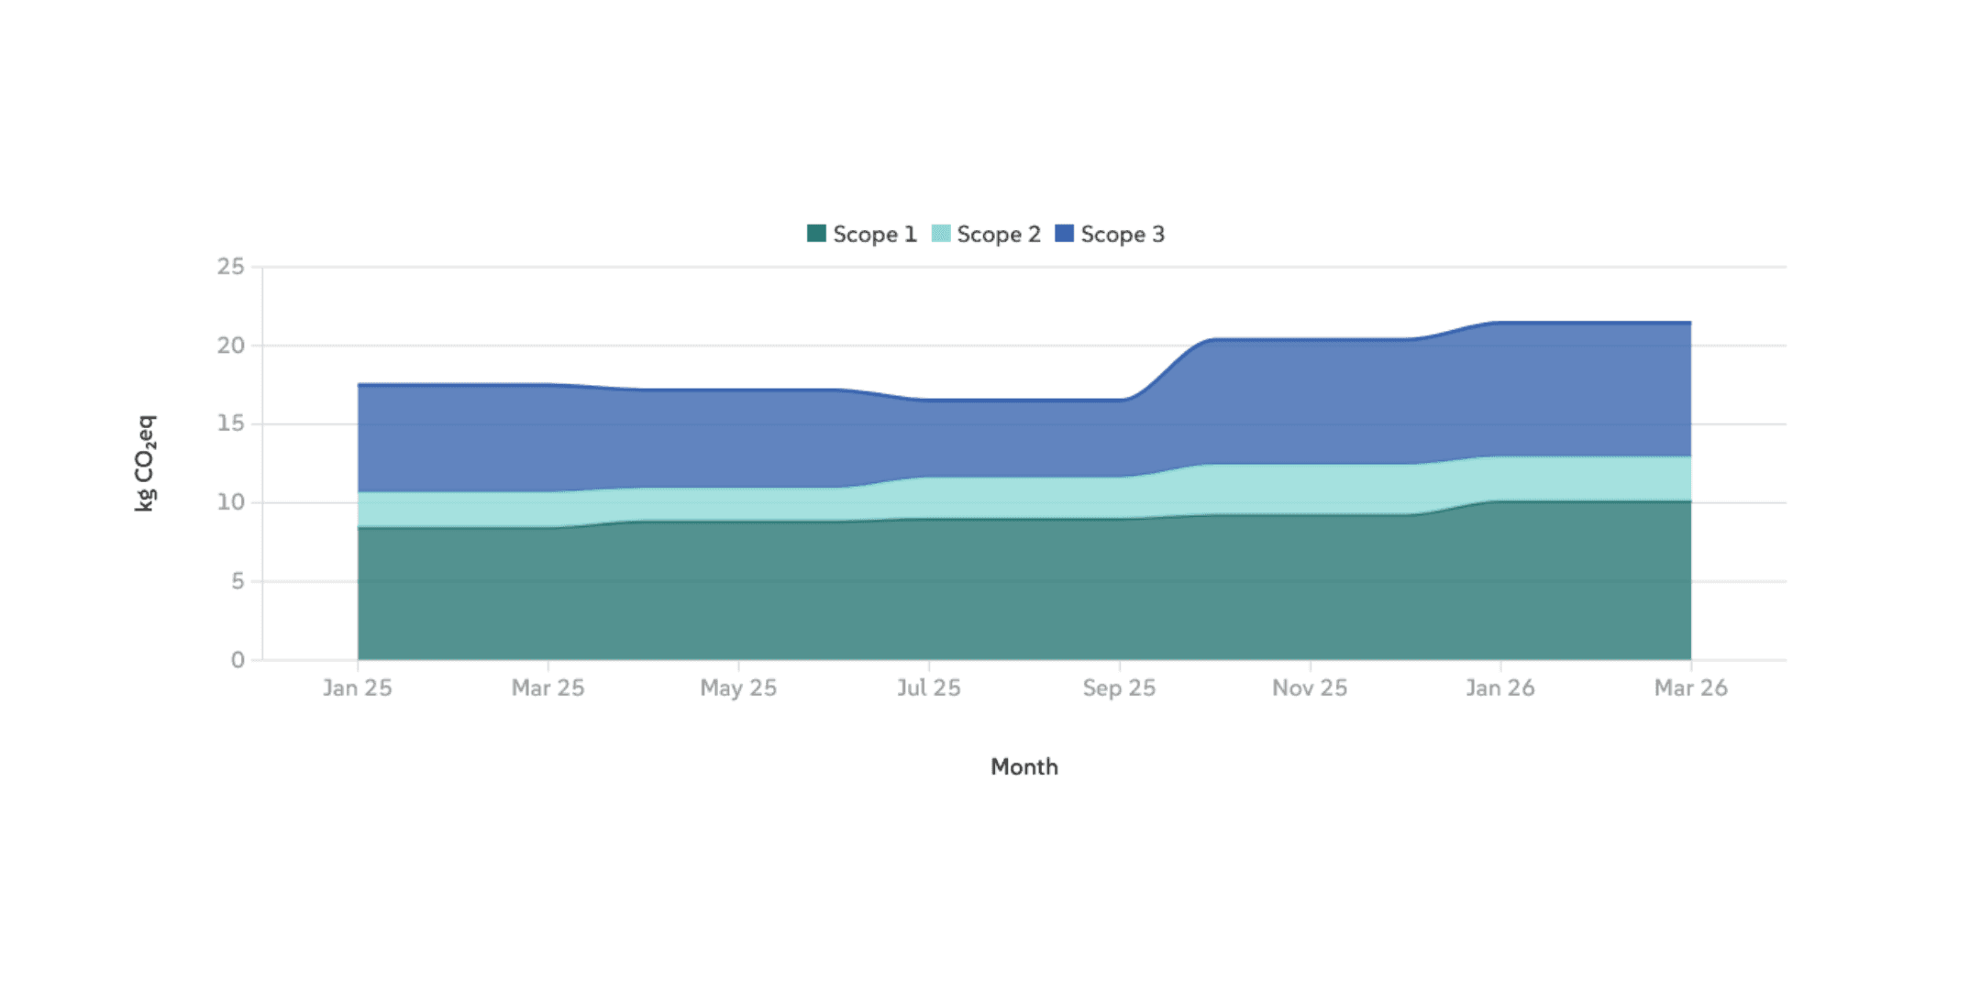
Task: Click the 5 y-axis tick label
Action: [x=238, y=581]
